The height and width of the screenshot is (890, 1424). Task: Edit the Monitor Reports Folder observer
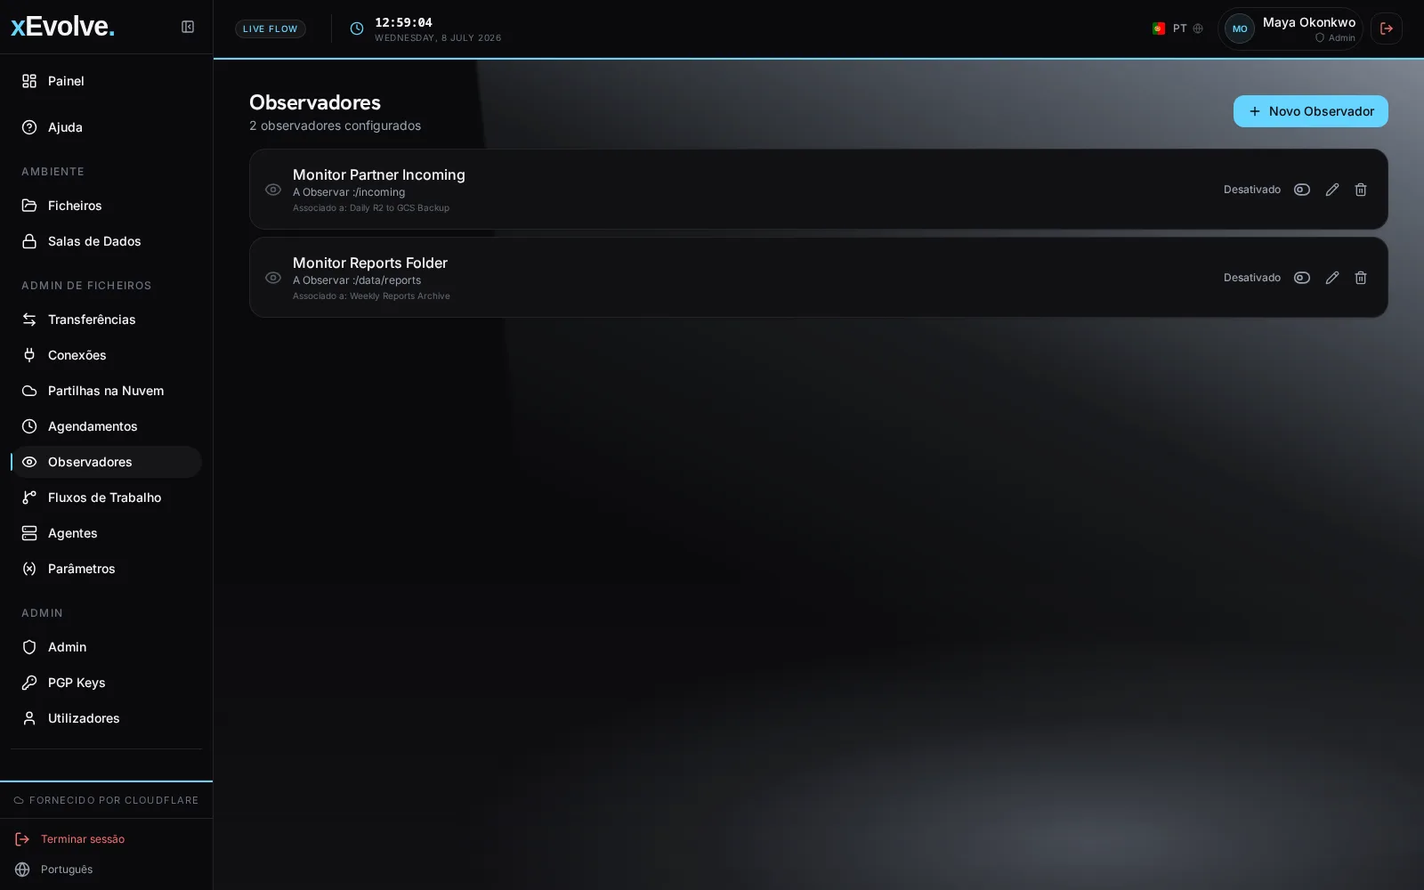1332,278
